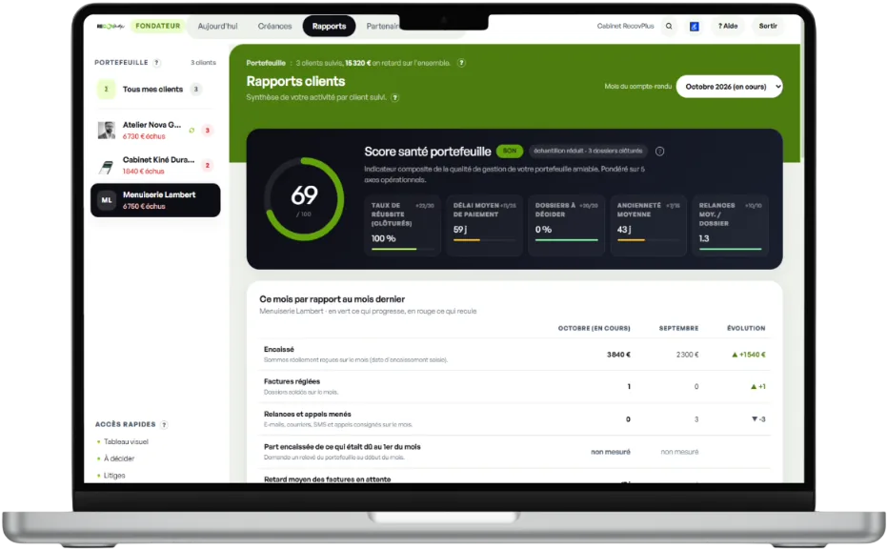Click the Cabinet Kiné Durand logo icon
Image resolution: width=887 pixels, height=550 pixels.
pyautogui.click(x=107, y=166)
